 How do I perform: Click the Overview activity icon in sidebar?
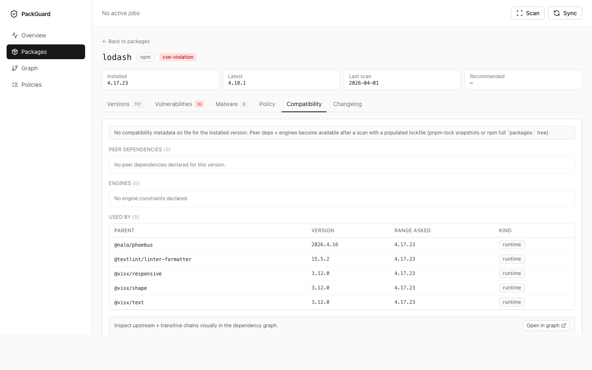coord(15,35)
